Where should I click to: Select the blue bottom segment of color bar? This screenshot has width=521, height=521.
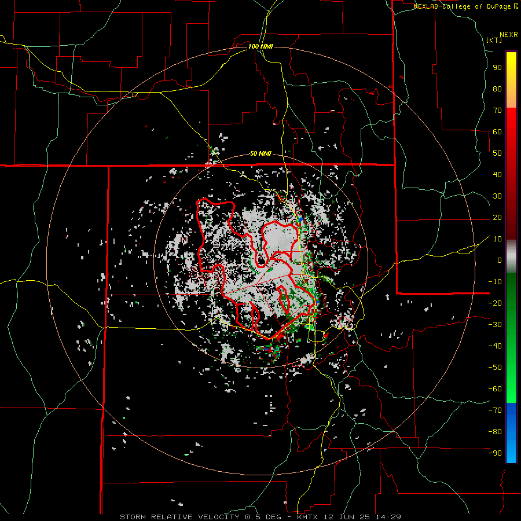pyautogui.click(x=511, y=432)
